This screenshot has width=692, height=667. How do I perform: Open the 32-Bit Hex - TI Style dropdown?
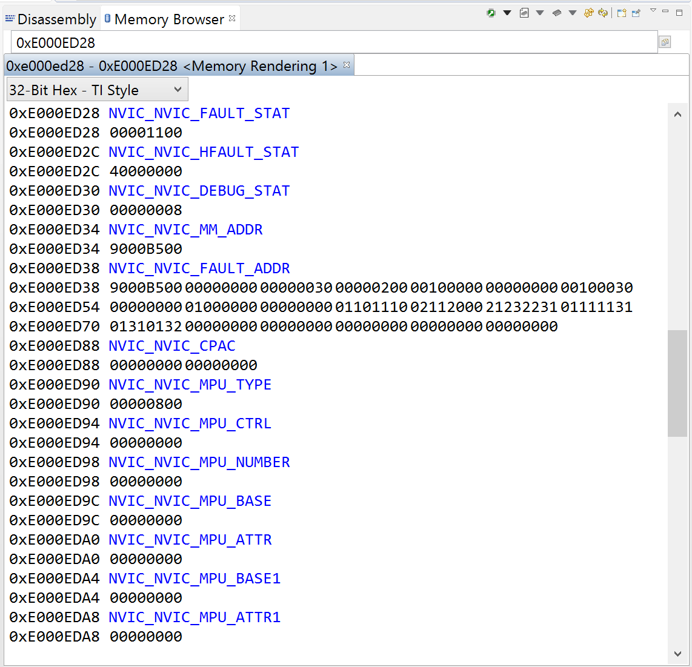pos(98,90)
